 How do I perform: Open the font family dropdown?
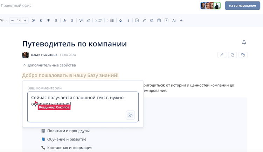3,20
